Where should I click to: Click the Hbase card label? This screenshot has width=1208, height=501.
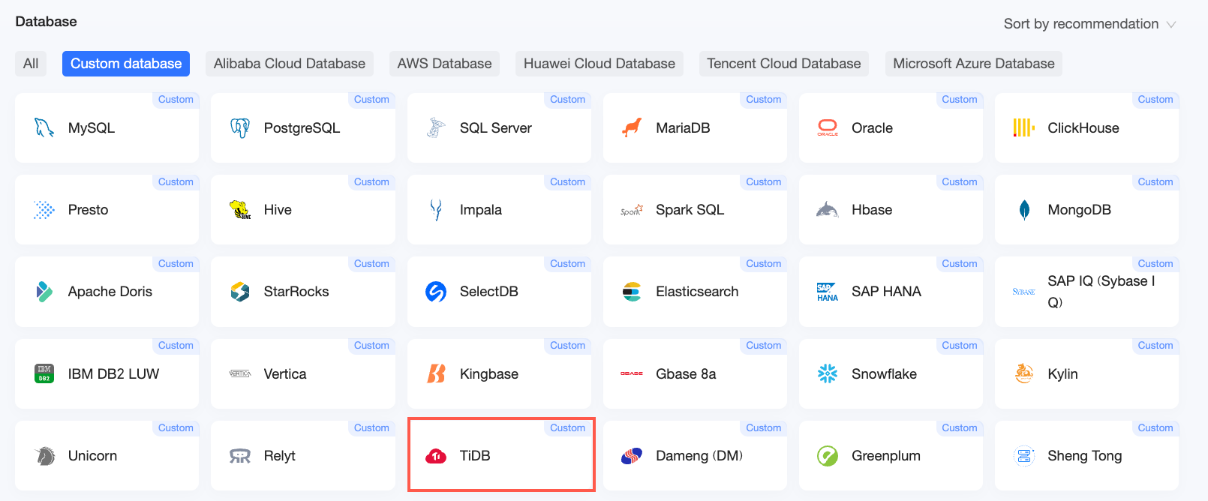872,210
